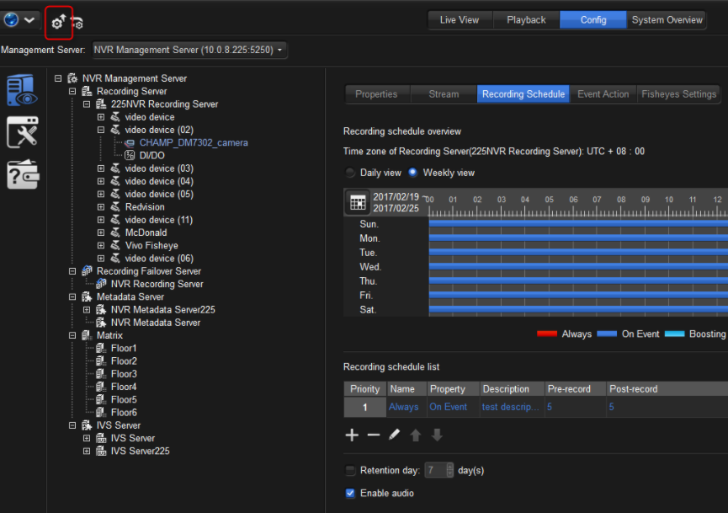Open the calendar date picker icon
728x513 pixels.
358,202
